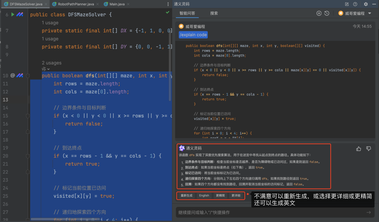This screenshot has width=379, height=222.
Task: Click 'return false;' on line 16
Action: click(84, 124)
